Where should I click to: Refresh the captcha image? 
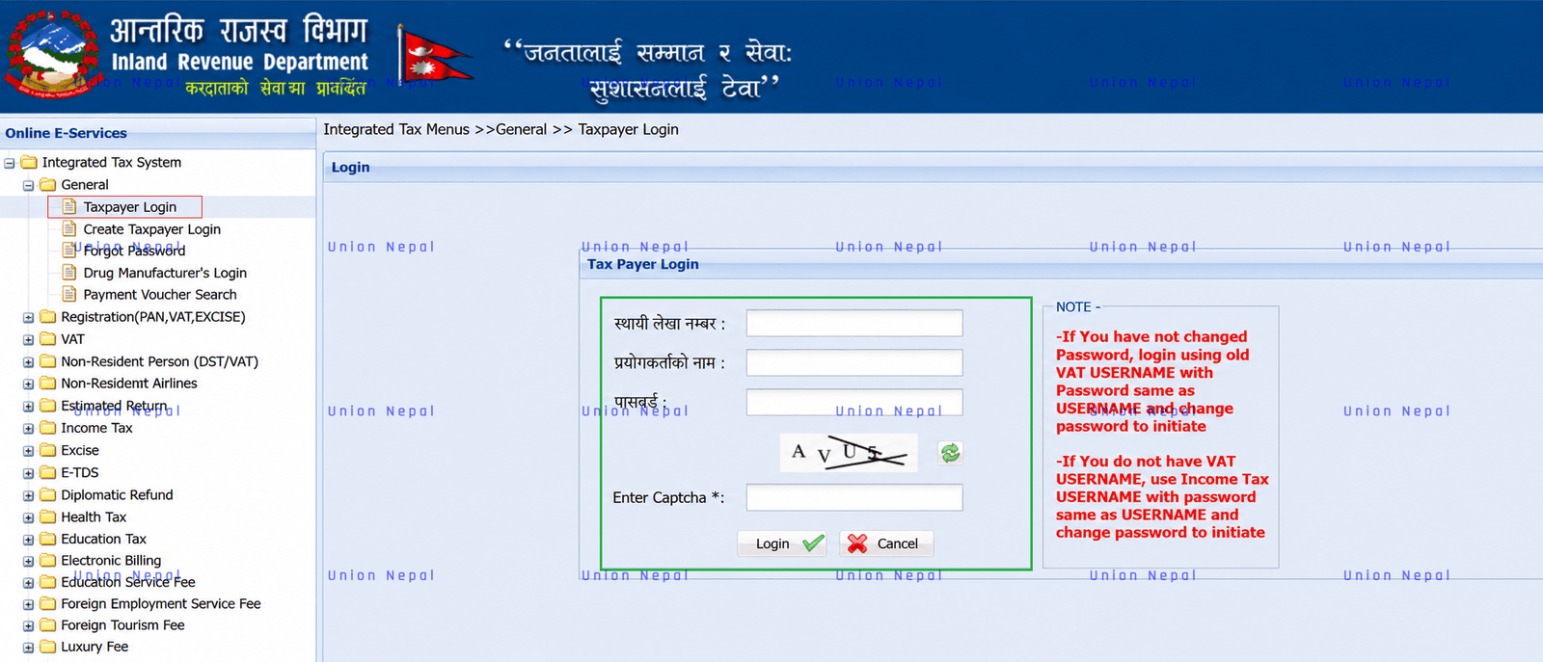(x=950, y=453)
